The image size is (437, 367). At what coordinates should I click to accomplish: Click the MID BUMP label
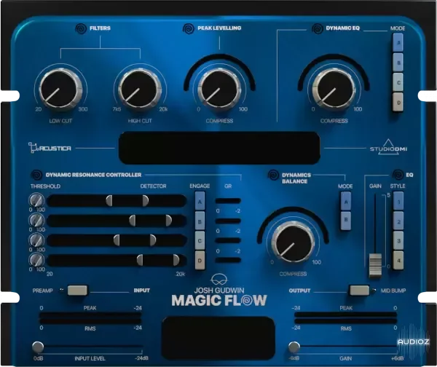click(x=393, y=291)
